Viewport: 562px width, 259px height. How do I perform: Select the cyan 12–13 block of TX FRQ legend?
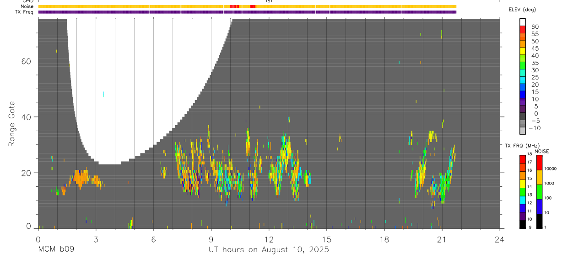522,200
